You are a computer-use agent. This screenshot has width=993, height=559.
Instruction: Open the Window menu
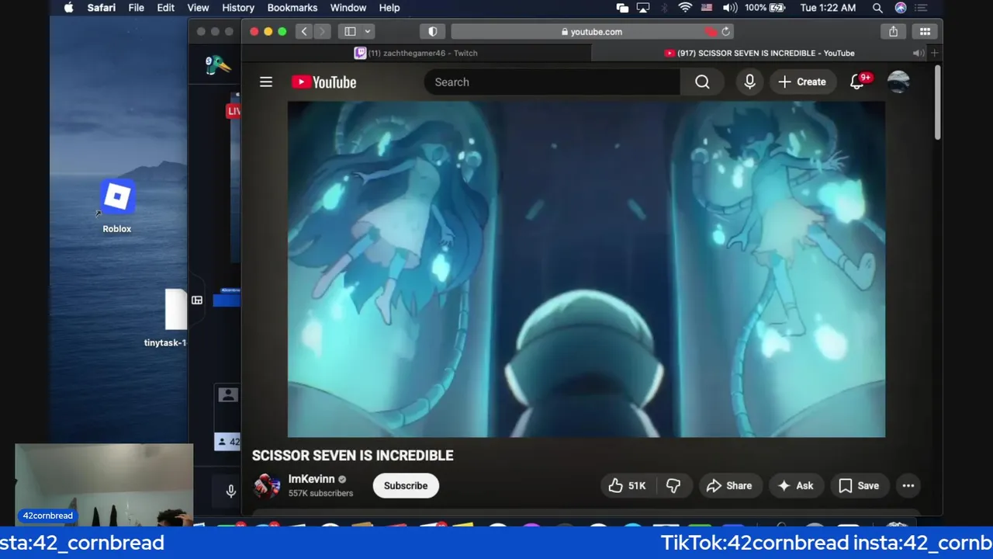click(348, 8)
